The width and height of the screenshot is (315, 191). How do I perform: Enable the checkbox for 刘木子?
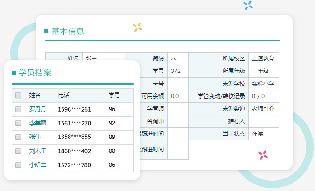(18, 151)
